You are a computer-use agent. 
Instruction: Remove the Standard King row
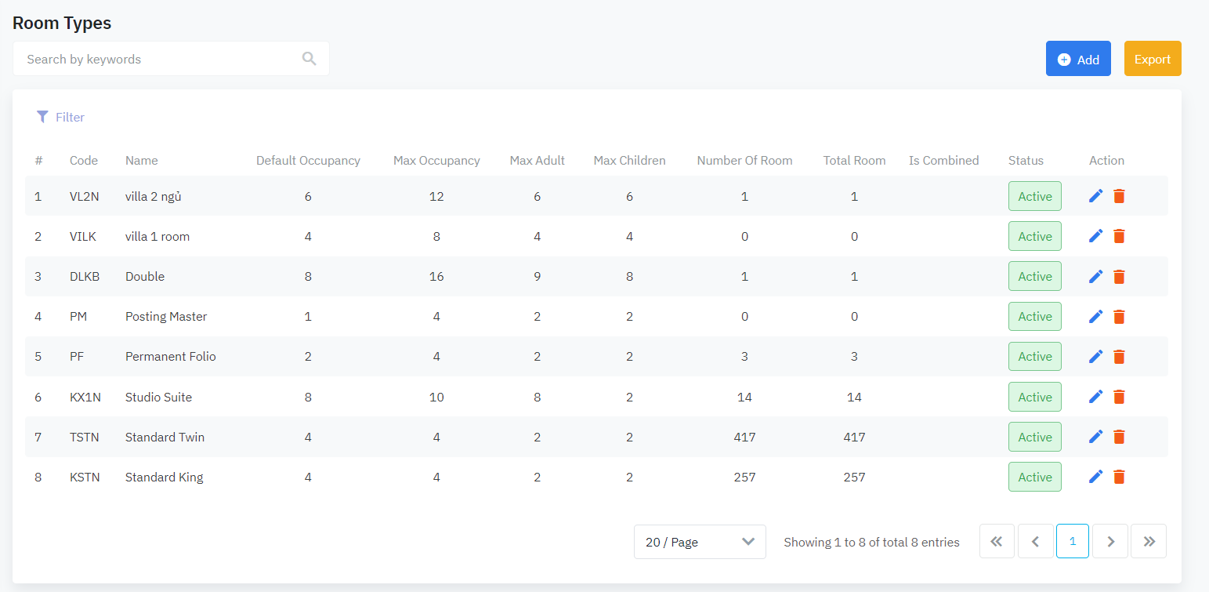pyautogui.click(x=1119, y=477)
